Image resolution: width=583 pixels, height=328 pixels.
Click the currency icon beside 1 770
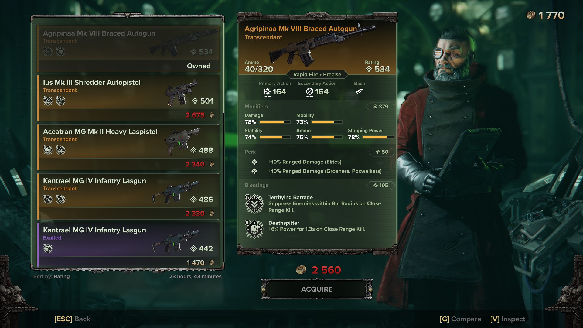[530, 15]
